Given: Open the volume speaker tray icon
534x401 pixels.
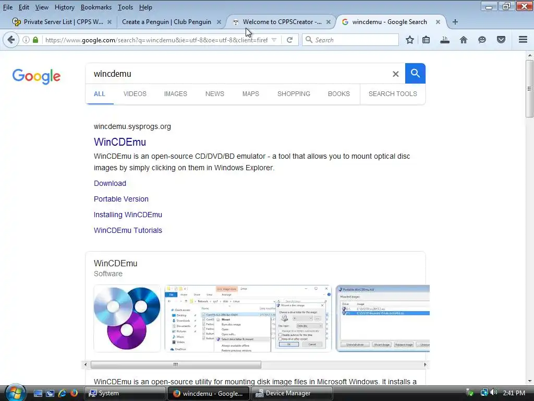Looking at the screenshot, I should click(x=494, y=393).
